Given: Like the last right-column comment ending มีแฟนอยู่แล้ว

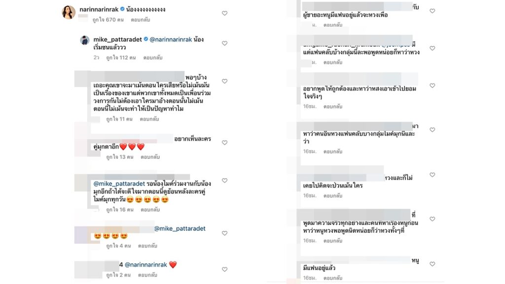Looking at the screenshot, I should (432, 264).
